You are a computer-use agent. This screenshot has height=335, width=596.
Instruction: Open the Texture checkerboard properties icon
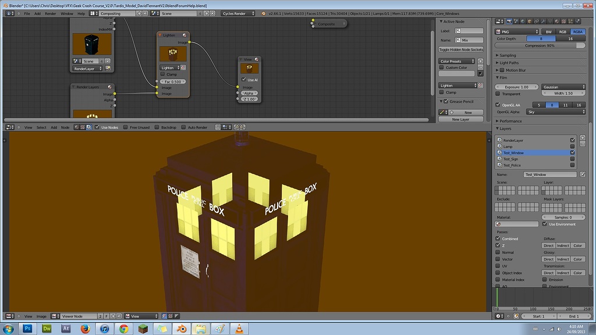click(563, 22)
